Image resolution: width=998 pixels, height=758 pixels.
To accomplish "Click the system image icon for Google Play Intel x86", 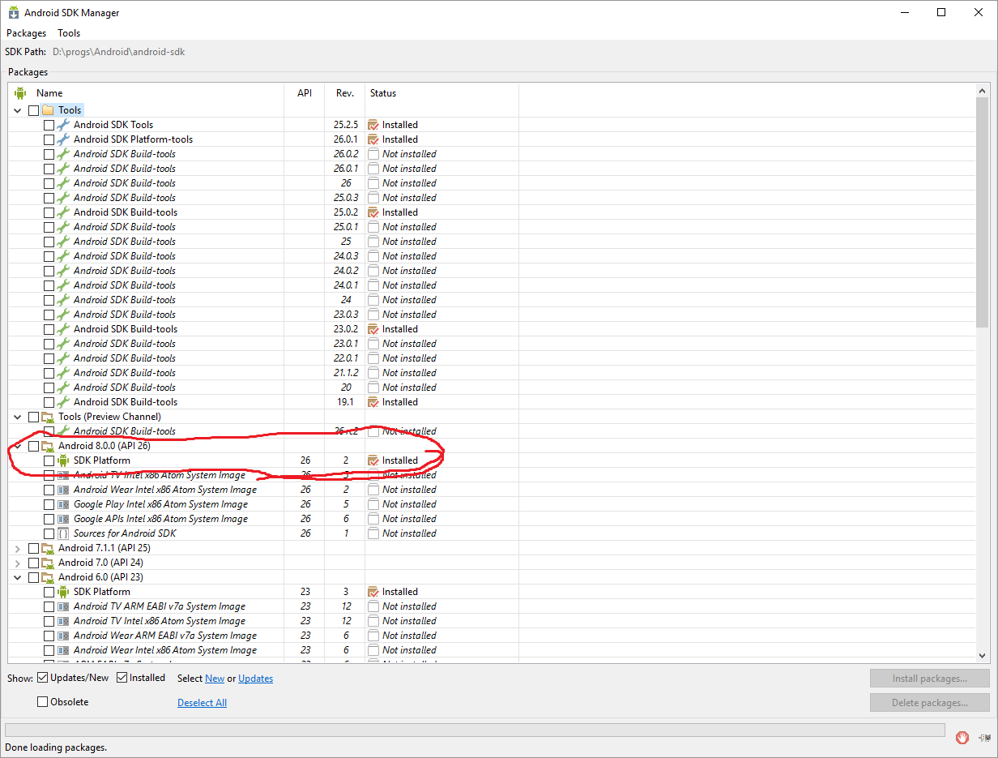I will click(63, 503).
